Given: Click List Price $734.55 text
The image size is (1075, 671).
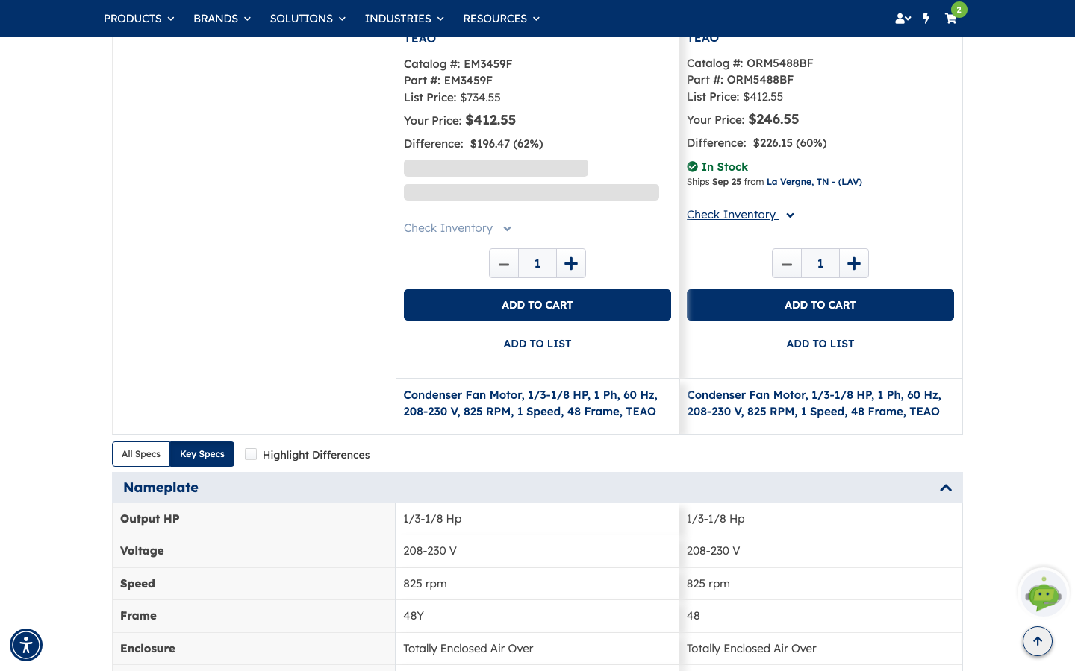Looking at the screenshot, I should coord(452,98).
